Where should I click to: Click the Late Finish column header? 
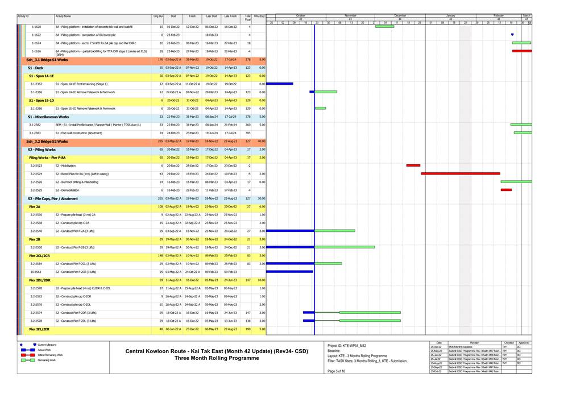(x=230, y=17)
